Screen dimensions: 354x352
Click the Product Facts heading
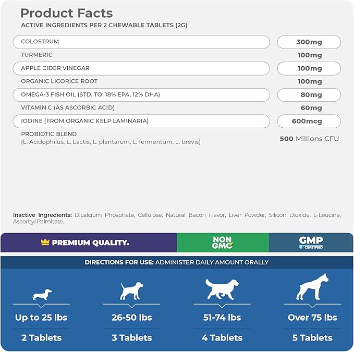[x=66, y=13]
